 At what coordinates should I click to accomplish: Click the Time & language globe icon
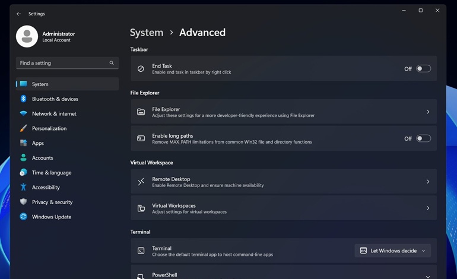[x=24, y=172]
